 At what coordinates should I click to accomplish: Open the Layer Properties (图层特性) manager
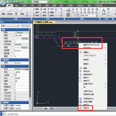pyautogui.click(x=68, y=12)
